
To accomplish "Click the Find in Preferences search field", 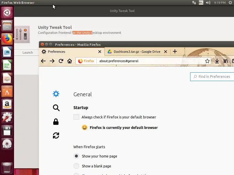I will click(213, 77).
